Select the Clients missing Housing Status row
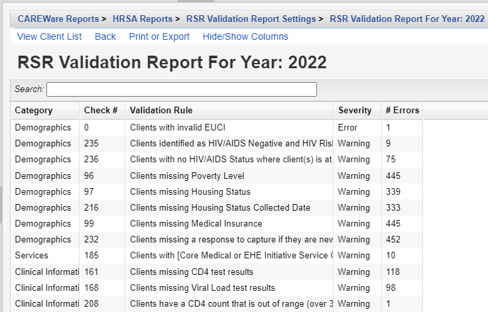Viewport: 488px width, 312px height. 190,191
